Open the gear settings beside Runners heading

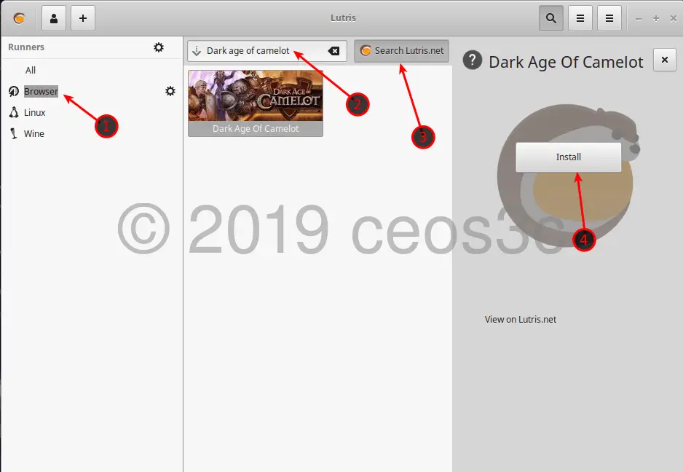click(159, 47)
